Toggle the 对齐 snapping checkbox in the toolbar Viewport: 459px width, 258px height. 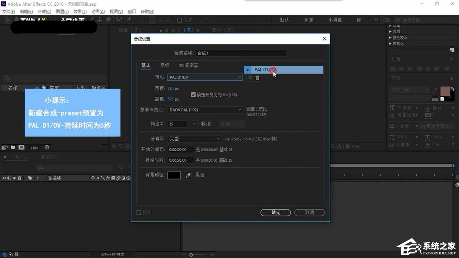tap(179, 20)
